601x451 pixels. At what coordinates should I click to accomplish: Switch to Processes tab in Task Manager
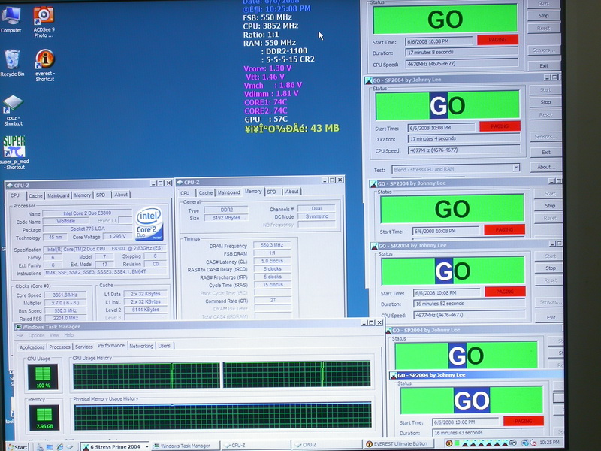60,347
